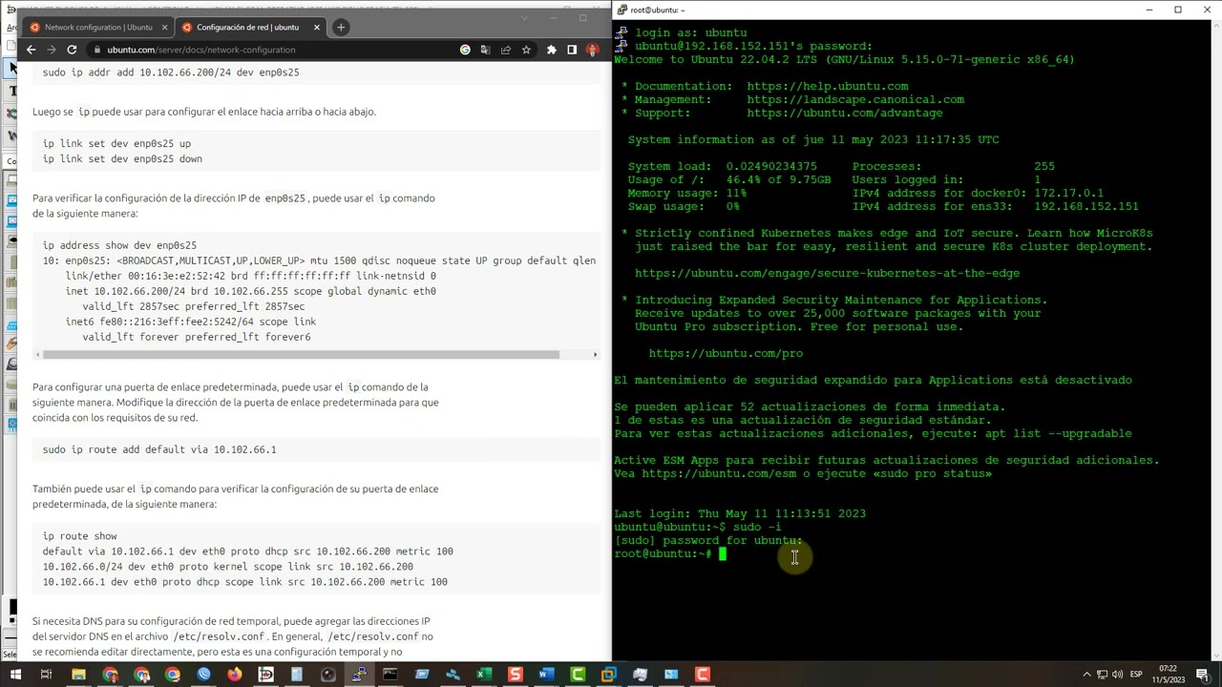
Task: Click the 'Last login: Thu May 11 11:13:51 2023' line
Action: pos(740,513)
